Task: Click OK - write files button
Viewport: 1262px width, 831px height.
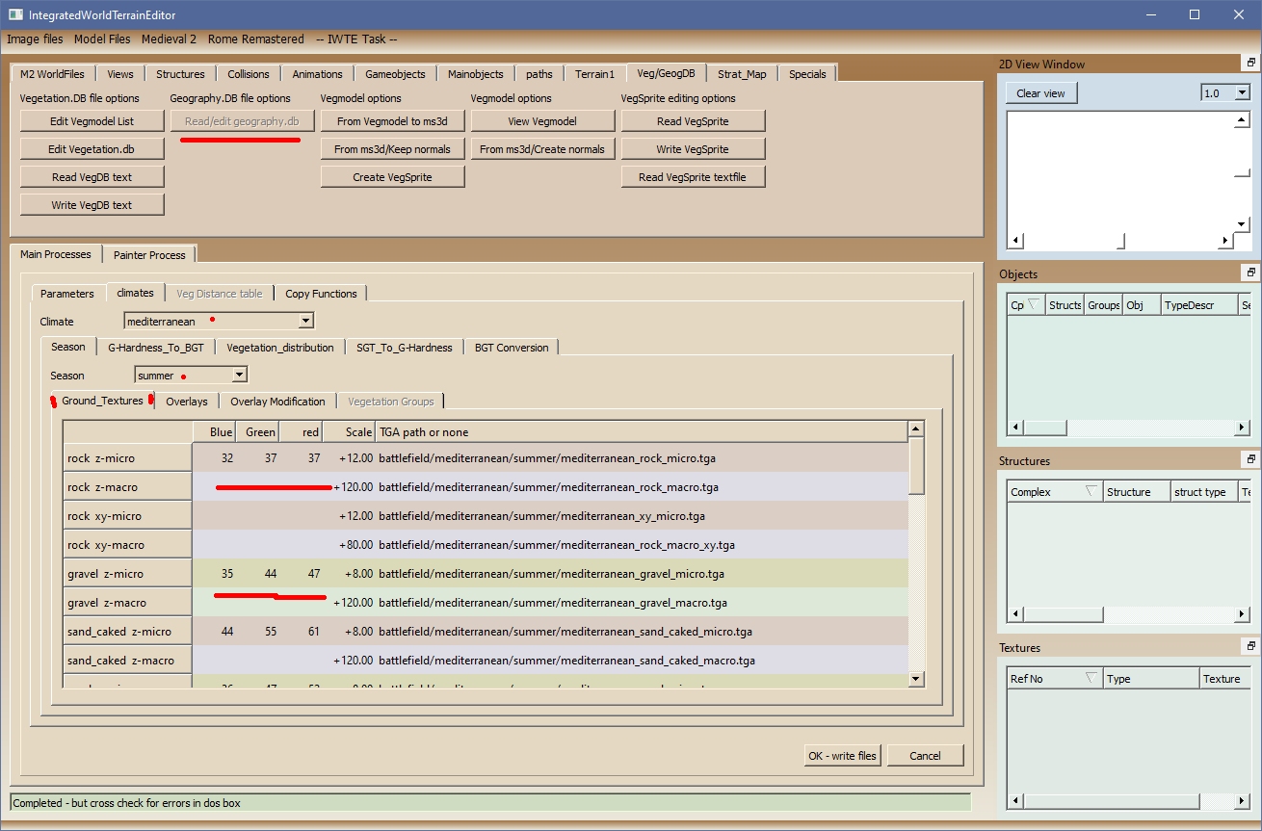Action: (844, 756)
